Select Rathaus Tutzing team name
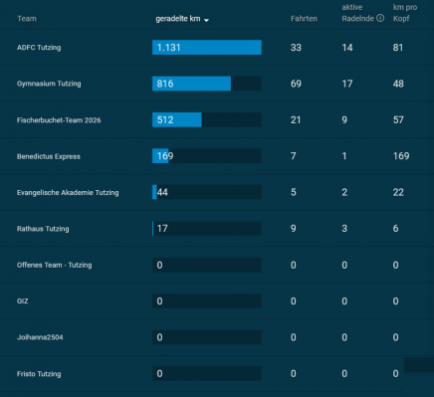The height and width of the screenshot is (397, 434). pos(43,229)
